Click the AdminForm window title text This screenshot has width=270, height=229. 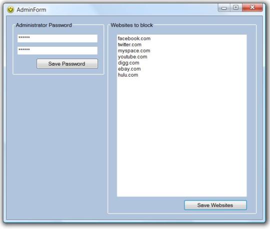tap(31, 10)
